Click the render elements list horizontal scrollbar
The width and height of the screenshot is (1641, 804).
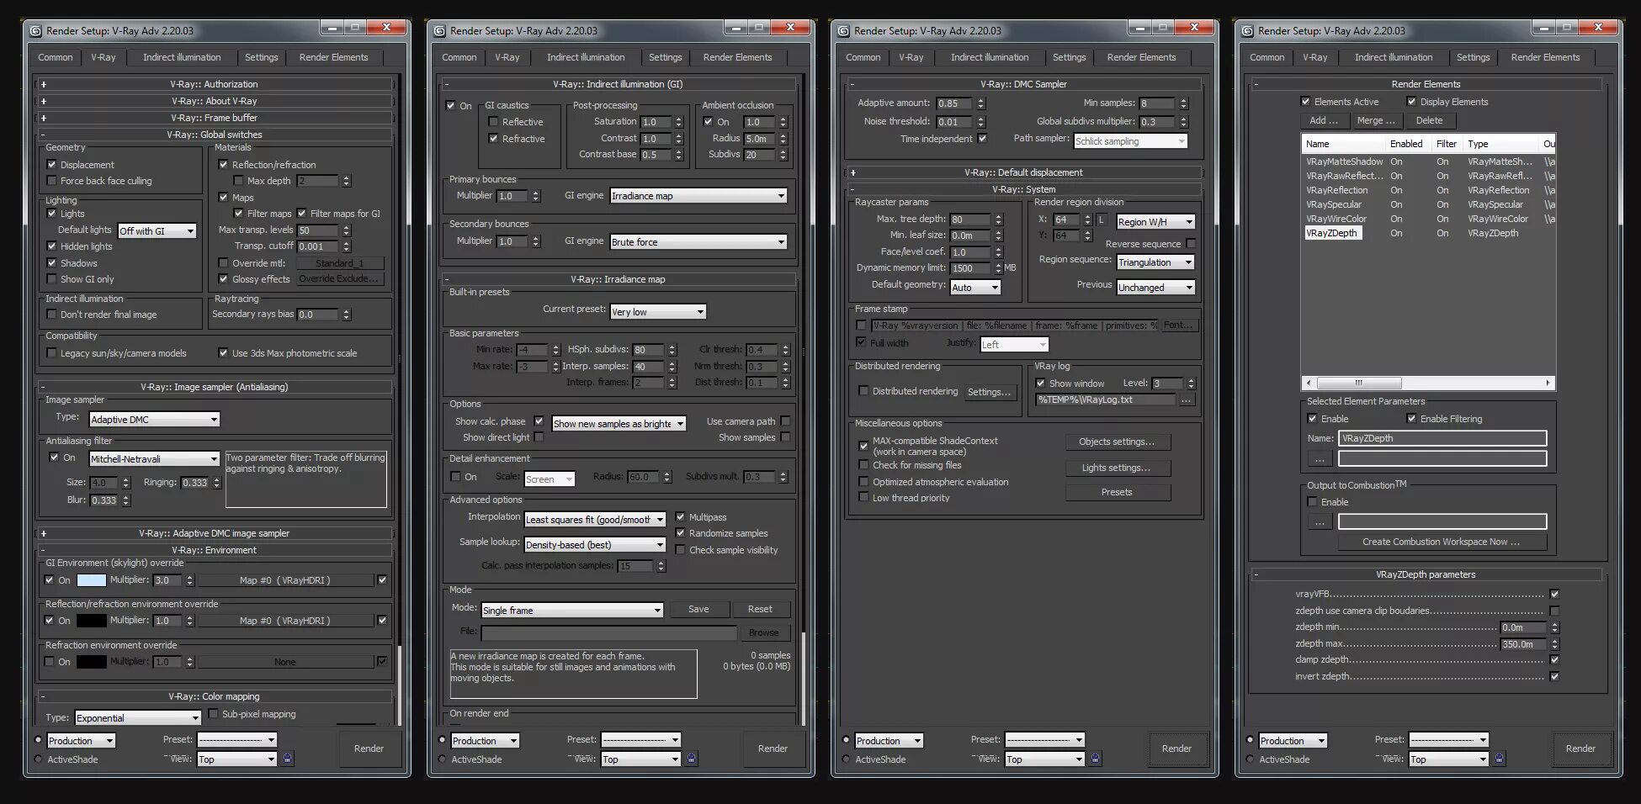tap(1427, 383)
